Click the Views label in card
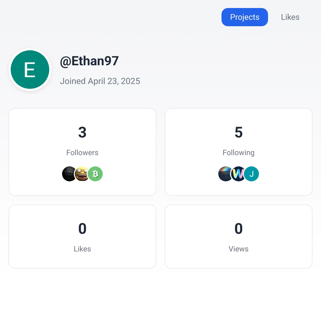The image size is (321, 321). [x=239, y=249]
